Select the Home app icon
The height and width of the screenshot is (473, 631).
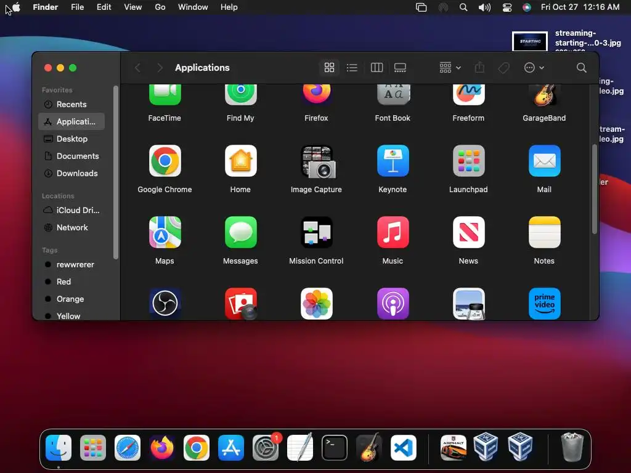(x=240, y=161)
